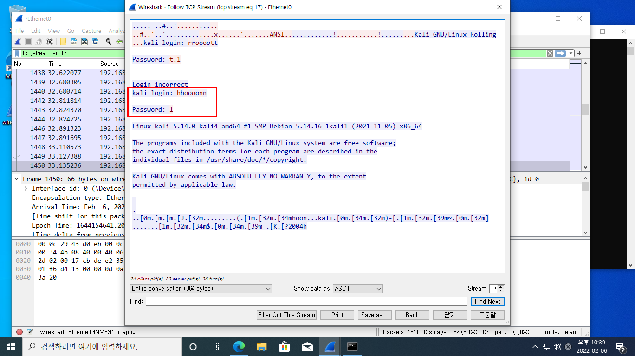Click the No. column header
The width and height of the screenshot is (635, 356).
pyautogui.click(x=29, y=64)
